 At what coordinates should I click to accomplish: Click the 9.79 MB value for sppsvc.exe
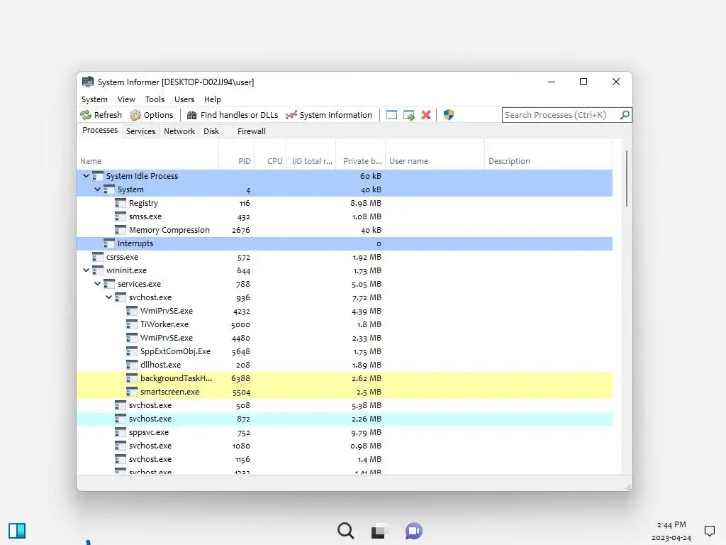coord(366,432)
